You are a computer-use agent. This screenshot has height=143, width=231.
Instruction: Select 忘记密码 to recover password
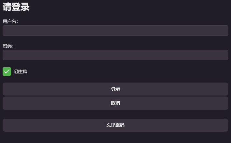(x=115, y=125)
